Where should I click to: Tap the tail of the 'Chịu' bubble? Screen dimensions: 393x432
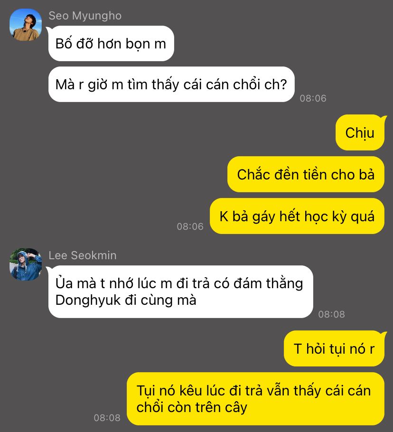point(384,118)
